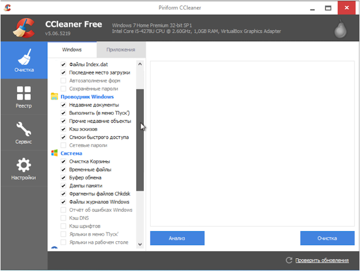Click the scrollbar down arrow in the list
The width and height of the screenshot is (360, 271).
click(x=140, y=244)
